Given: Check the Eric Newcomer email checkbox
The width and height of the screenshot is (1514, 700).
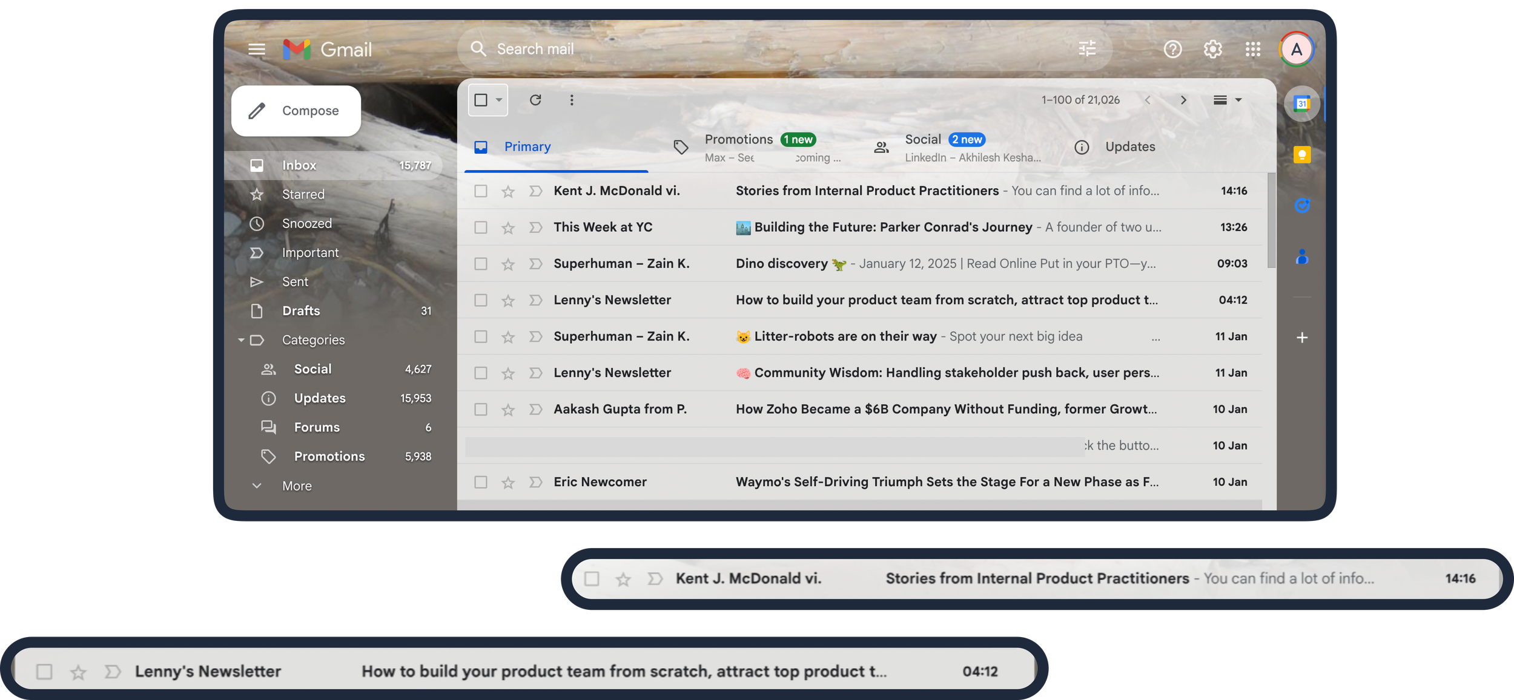Looking at the screenshot, I should click(x=480, y=482).
